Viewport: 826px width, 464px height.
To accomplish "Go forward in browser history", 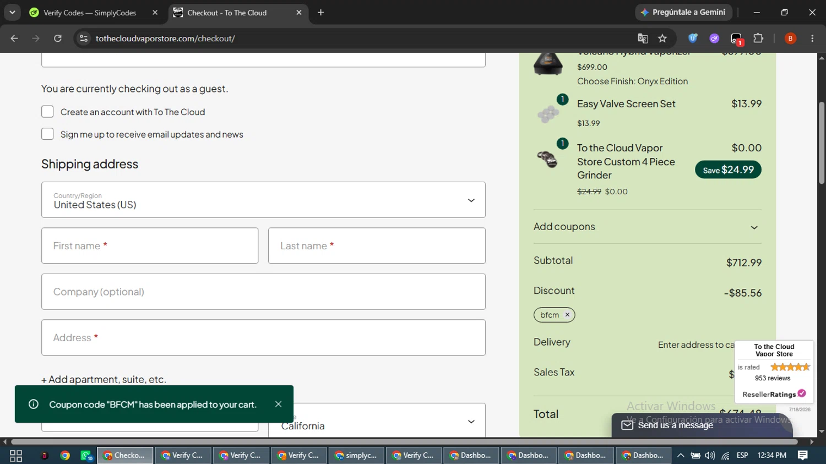I will [x=36, y=39].
